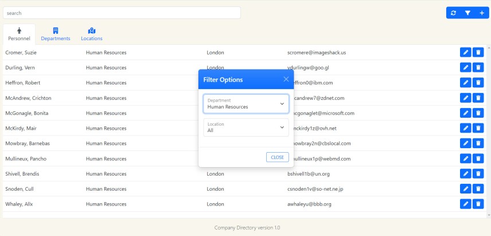
Task: Edit the Snoden, Cull record
Action: pyautogui.click(x=466, y=189)
